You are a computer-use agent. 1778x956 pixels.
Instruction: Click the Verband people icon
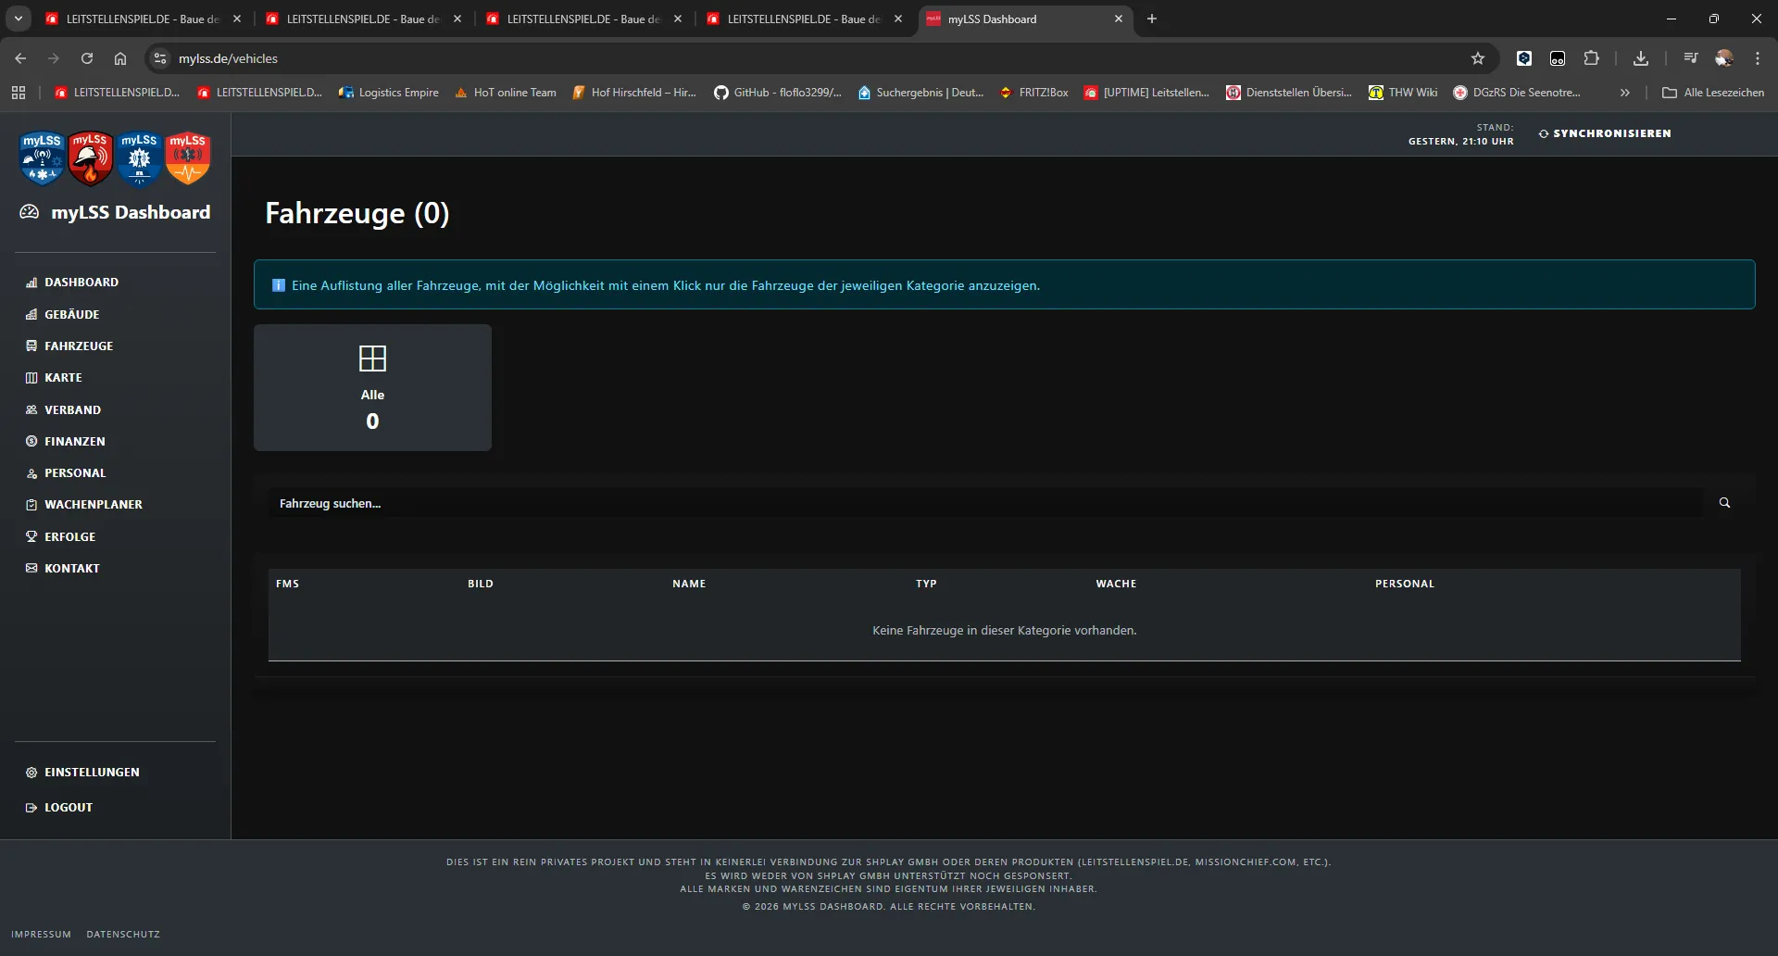(31, 410)
